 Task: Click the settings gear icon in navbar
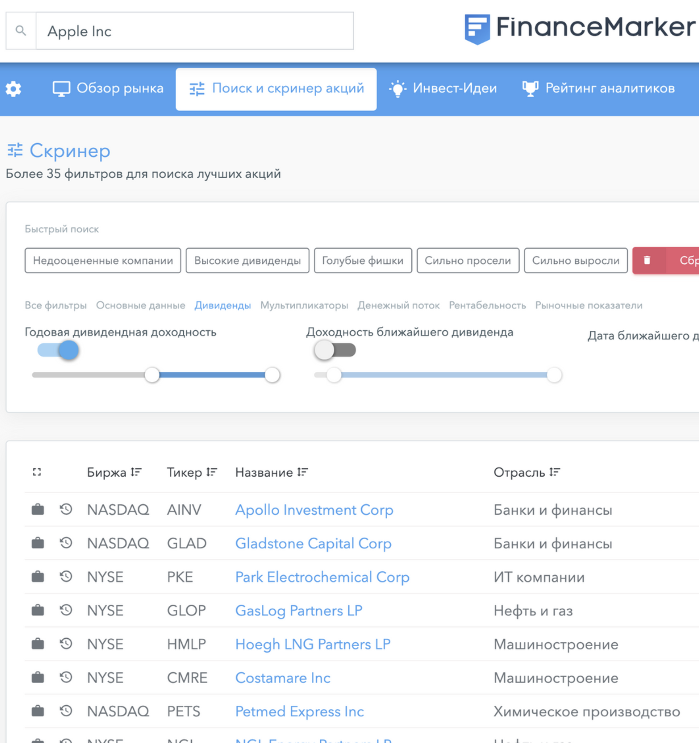(13, 89)
